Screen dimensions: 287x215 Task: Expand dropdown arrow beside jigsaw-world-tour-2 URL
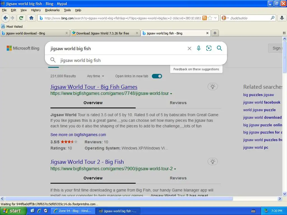coord(175,169)
